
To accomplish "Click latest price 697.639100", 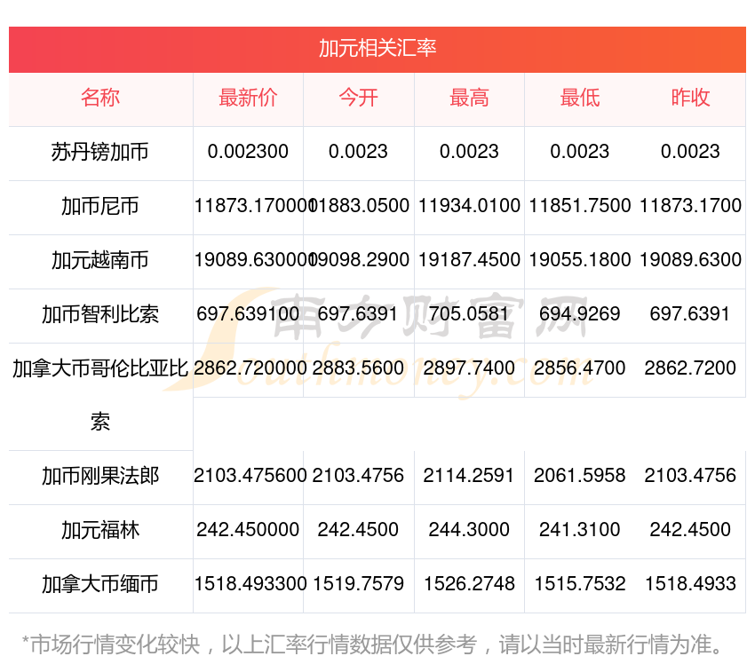I will 248,314.
